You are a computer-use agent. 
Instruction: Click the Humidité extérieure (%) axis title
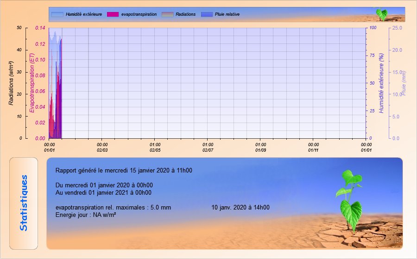click(x=381, y=83)
